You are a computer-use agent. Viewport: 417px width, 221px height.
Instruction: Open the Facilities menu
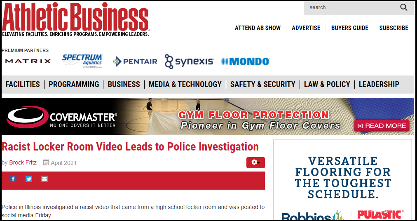point(23,84)
